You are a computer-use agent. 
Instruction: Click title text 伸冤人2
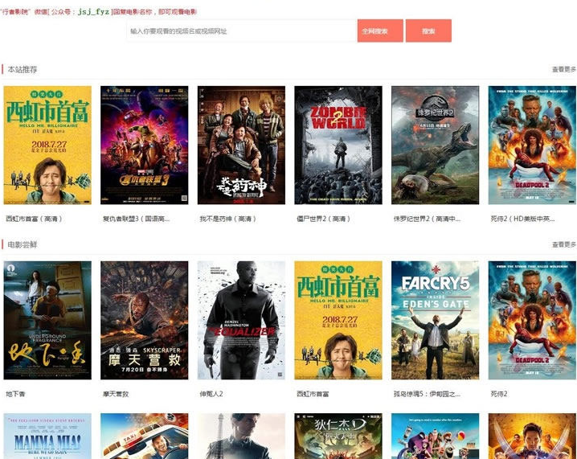point(211,394)
